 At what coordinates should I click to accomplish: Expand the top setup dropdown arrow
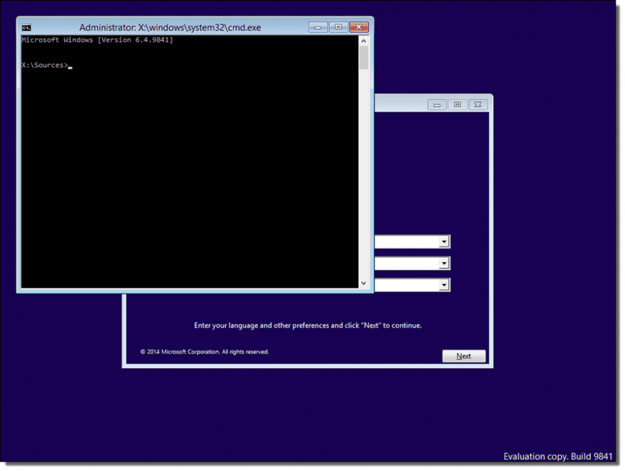444,242
